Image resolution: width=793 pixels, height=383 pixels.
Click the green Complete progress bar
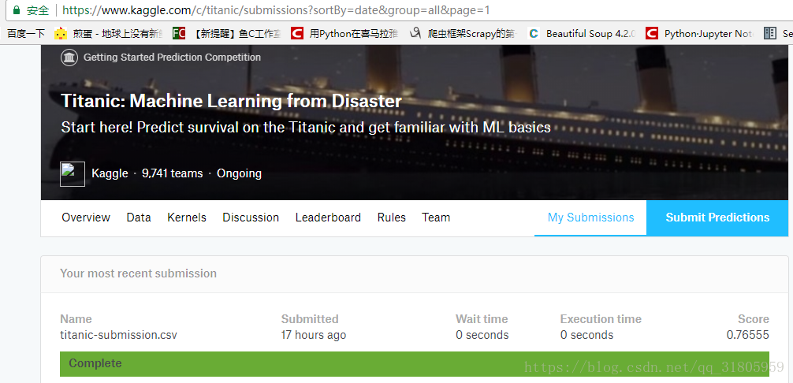point(415,364)
